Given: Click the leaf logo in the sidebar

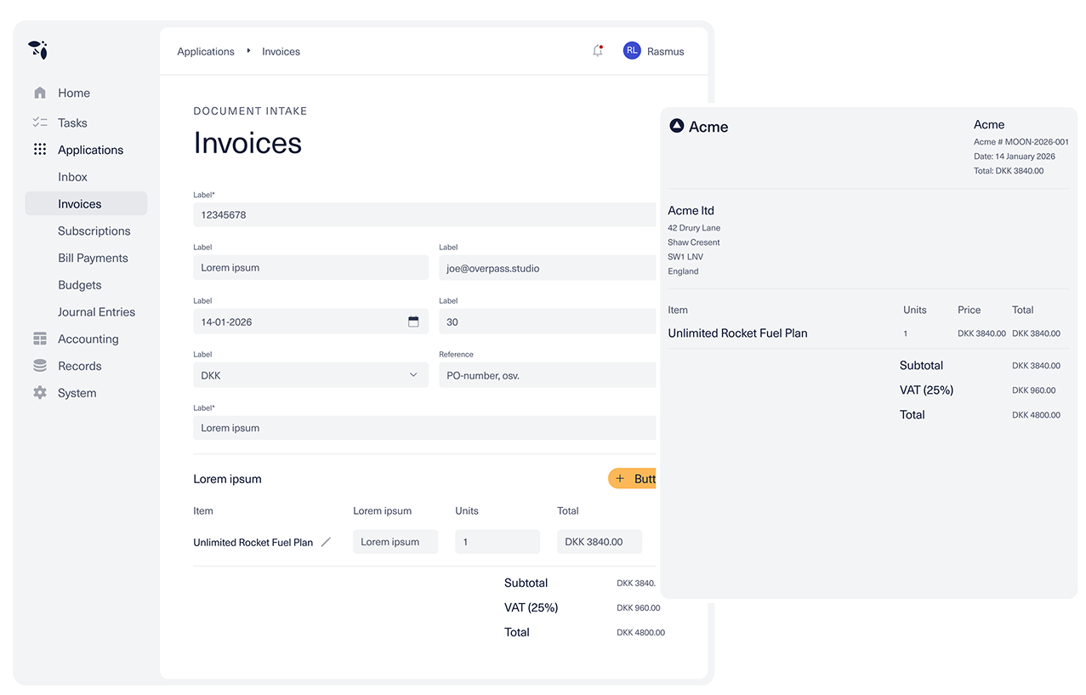Looking at the screenshot, I should click(x=37, y=50).
